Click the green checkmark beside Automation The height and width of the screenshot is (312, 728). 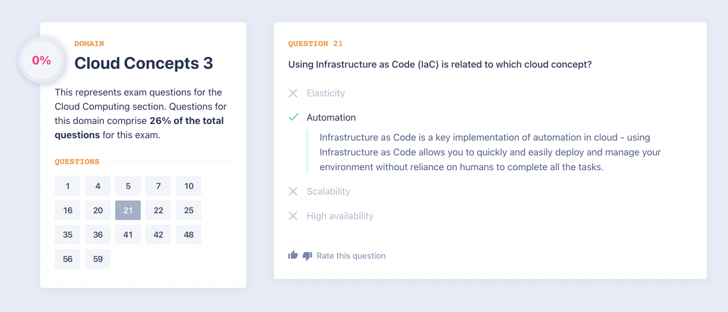(293, 117)
